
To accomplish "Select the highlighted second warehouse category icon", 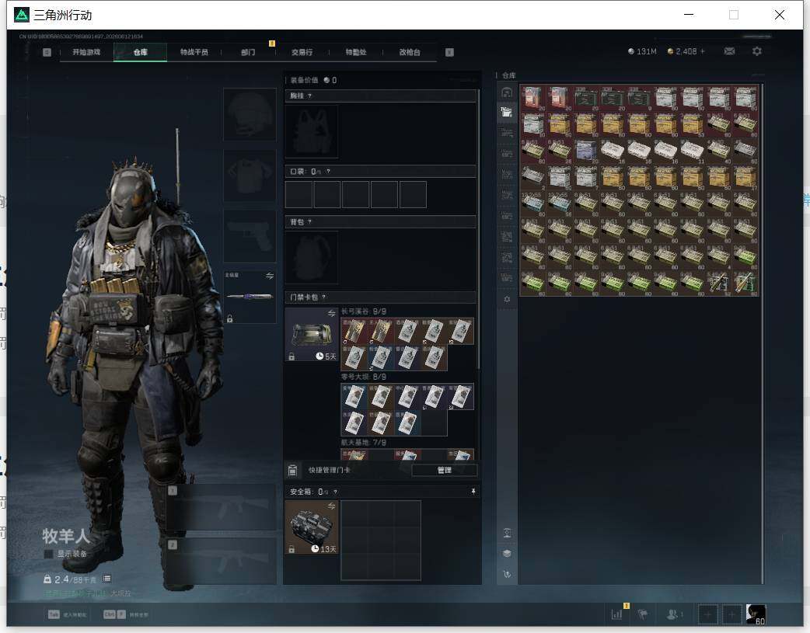I will [507, 112].
